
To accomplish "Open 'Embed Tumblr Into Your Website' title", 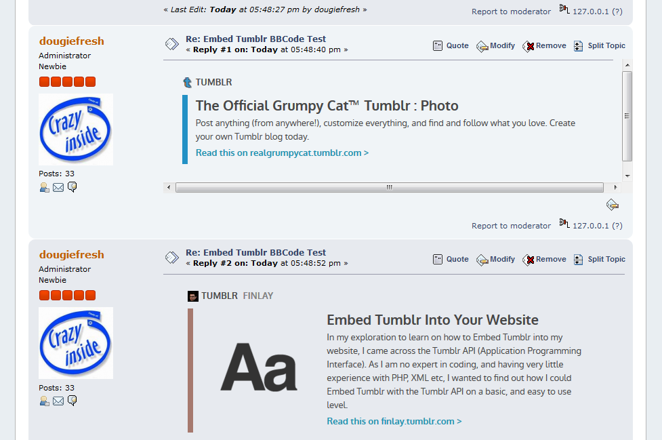I will click(x=432, y=320).
